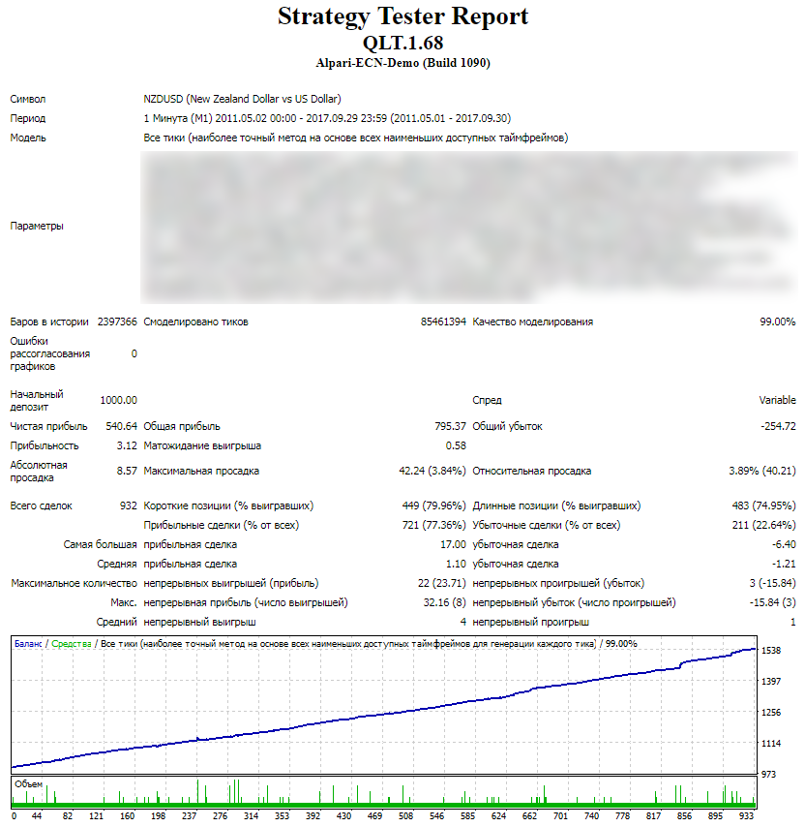This screenshot has height=827, width=805.
Task: Click the 'Модель' row label
Action: coord(28,138)
